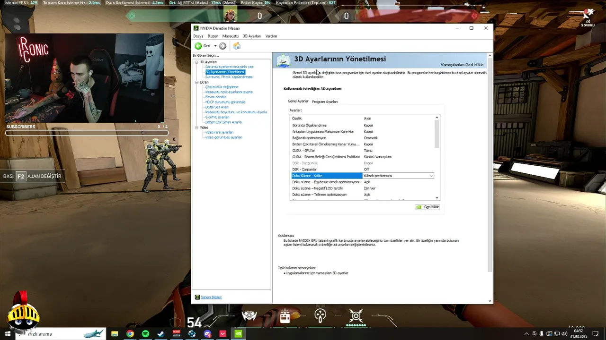Collapse the 3D Ayarları tree node

[x=196, y=62]
